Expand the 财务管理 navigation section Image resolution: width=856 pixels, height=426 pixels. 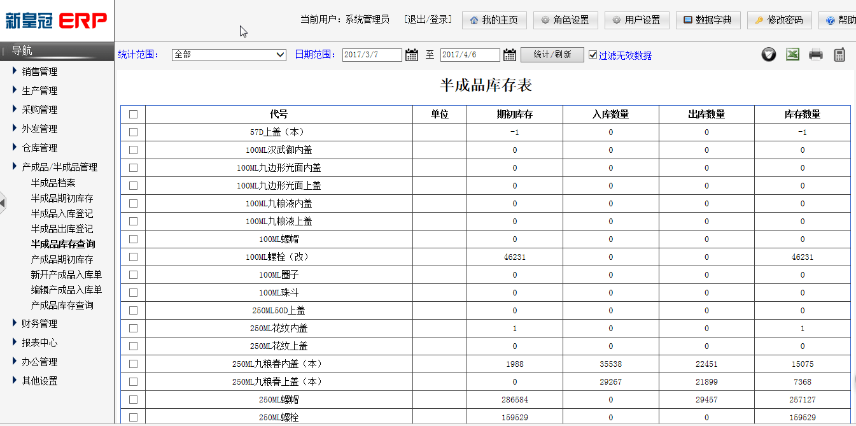[39, 323]
